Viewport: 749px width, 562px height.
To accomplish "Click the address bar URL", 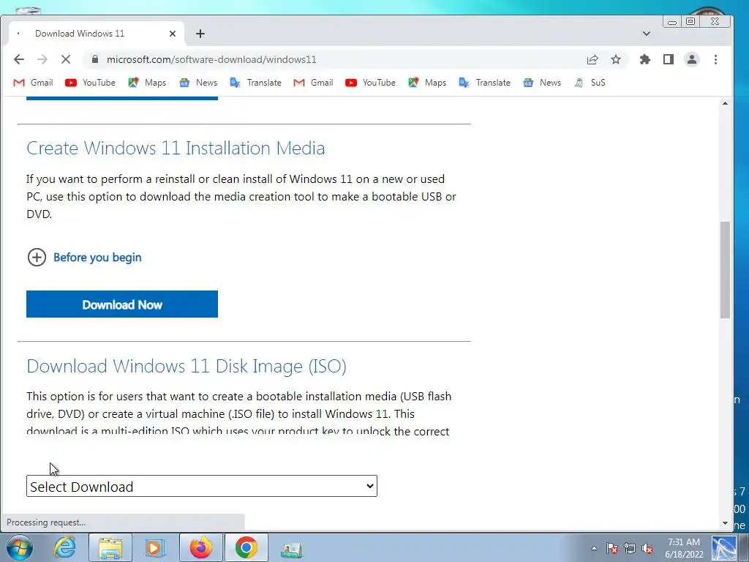I will 211,59.
